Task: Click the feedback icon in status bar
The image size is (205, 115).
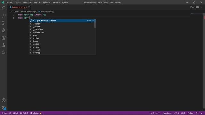Action: (x=197, y=113)
